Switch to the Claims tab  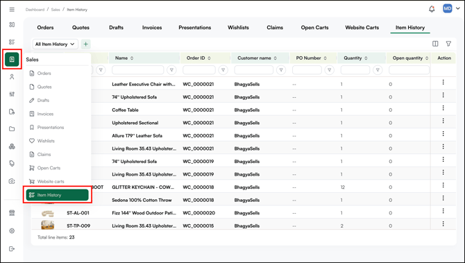(275, 28)
